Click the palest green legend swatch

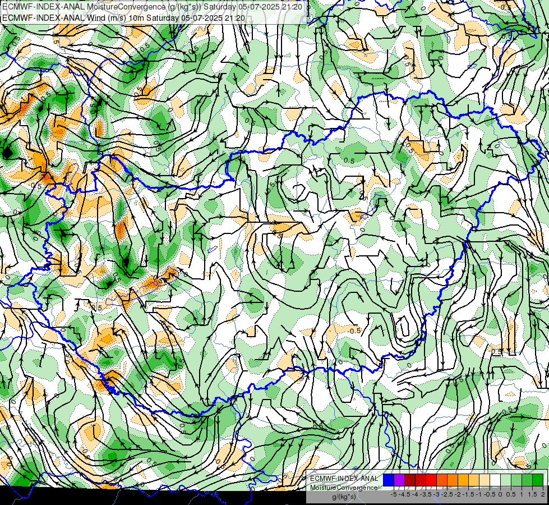(506, 480)
